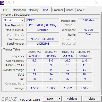
Task: Click the CPU-Z app icon in title bar
Action: coord(2,3)
